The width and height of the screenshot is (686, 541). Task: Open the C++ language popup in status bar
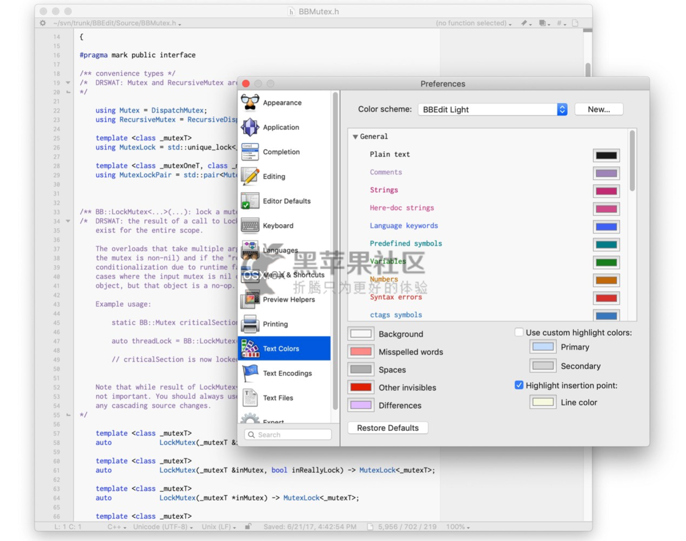point(117,526)
